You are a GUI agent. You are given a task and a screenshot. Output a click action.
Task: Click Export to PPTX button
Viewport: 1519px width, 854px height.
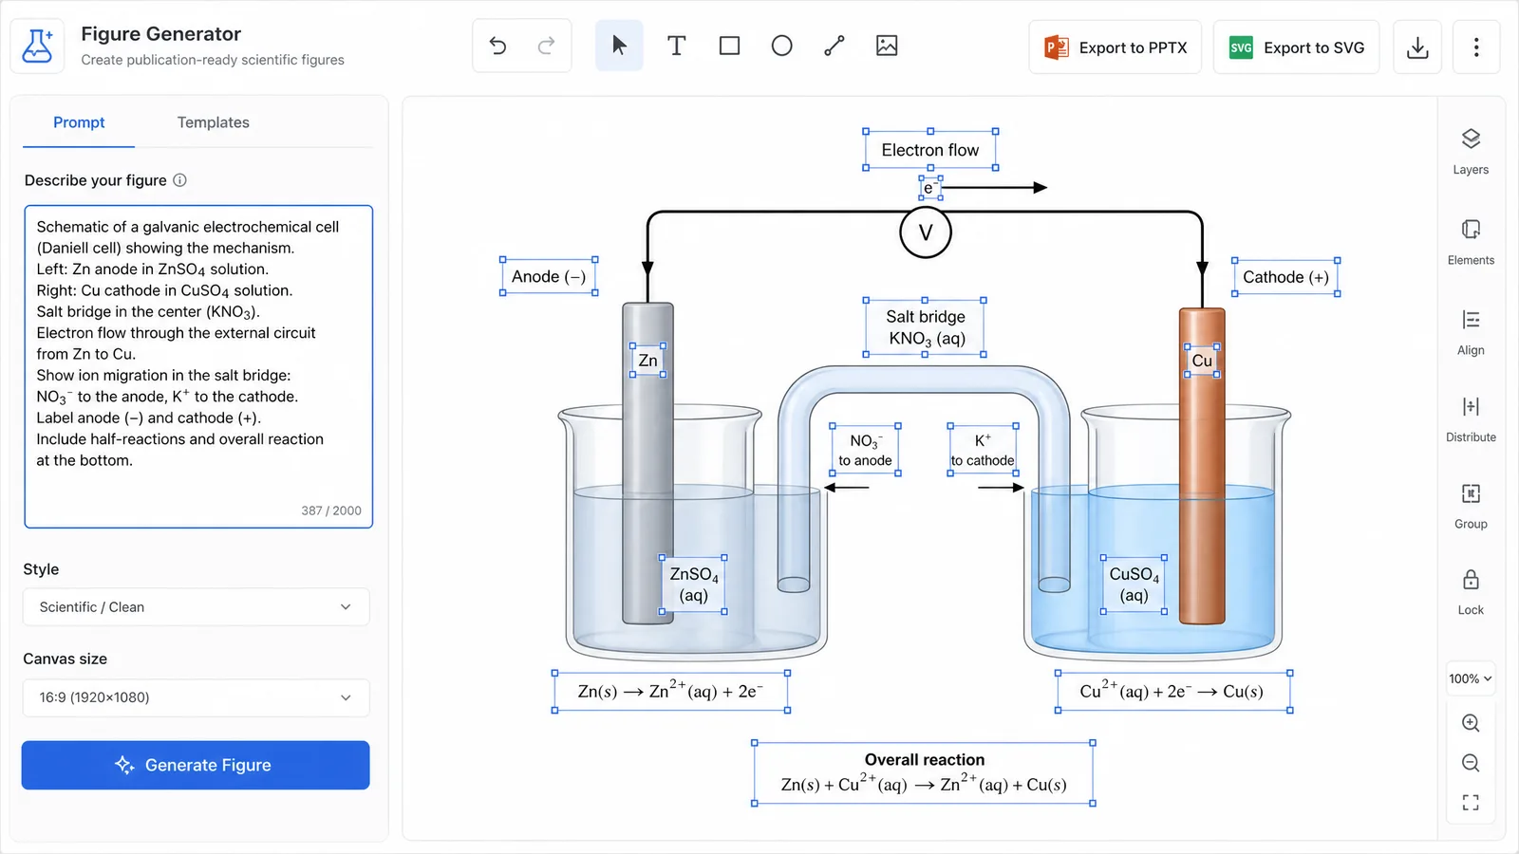point(1115,47)
